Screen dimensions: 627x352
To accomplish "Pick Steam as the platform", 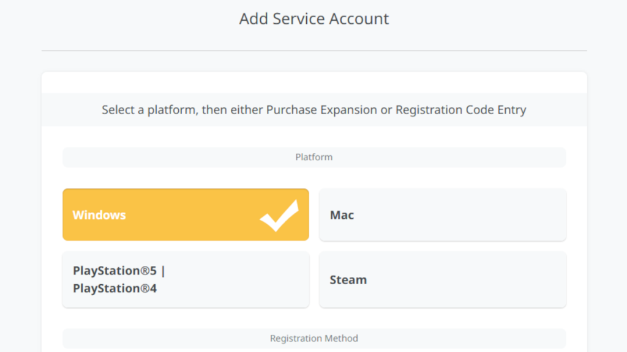I will point(442,279).
